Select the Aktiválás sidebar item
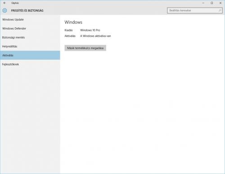The image size is (225, 174). point(30,55)
